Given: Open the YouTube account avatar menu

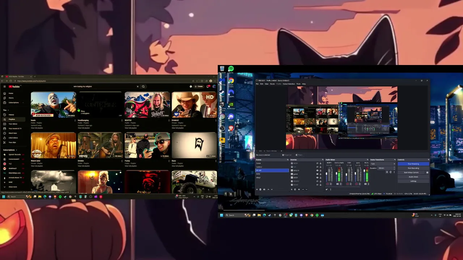Looking at the screenshot, I should click(x=214, y=86).
